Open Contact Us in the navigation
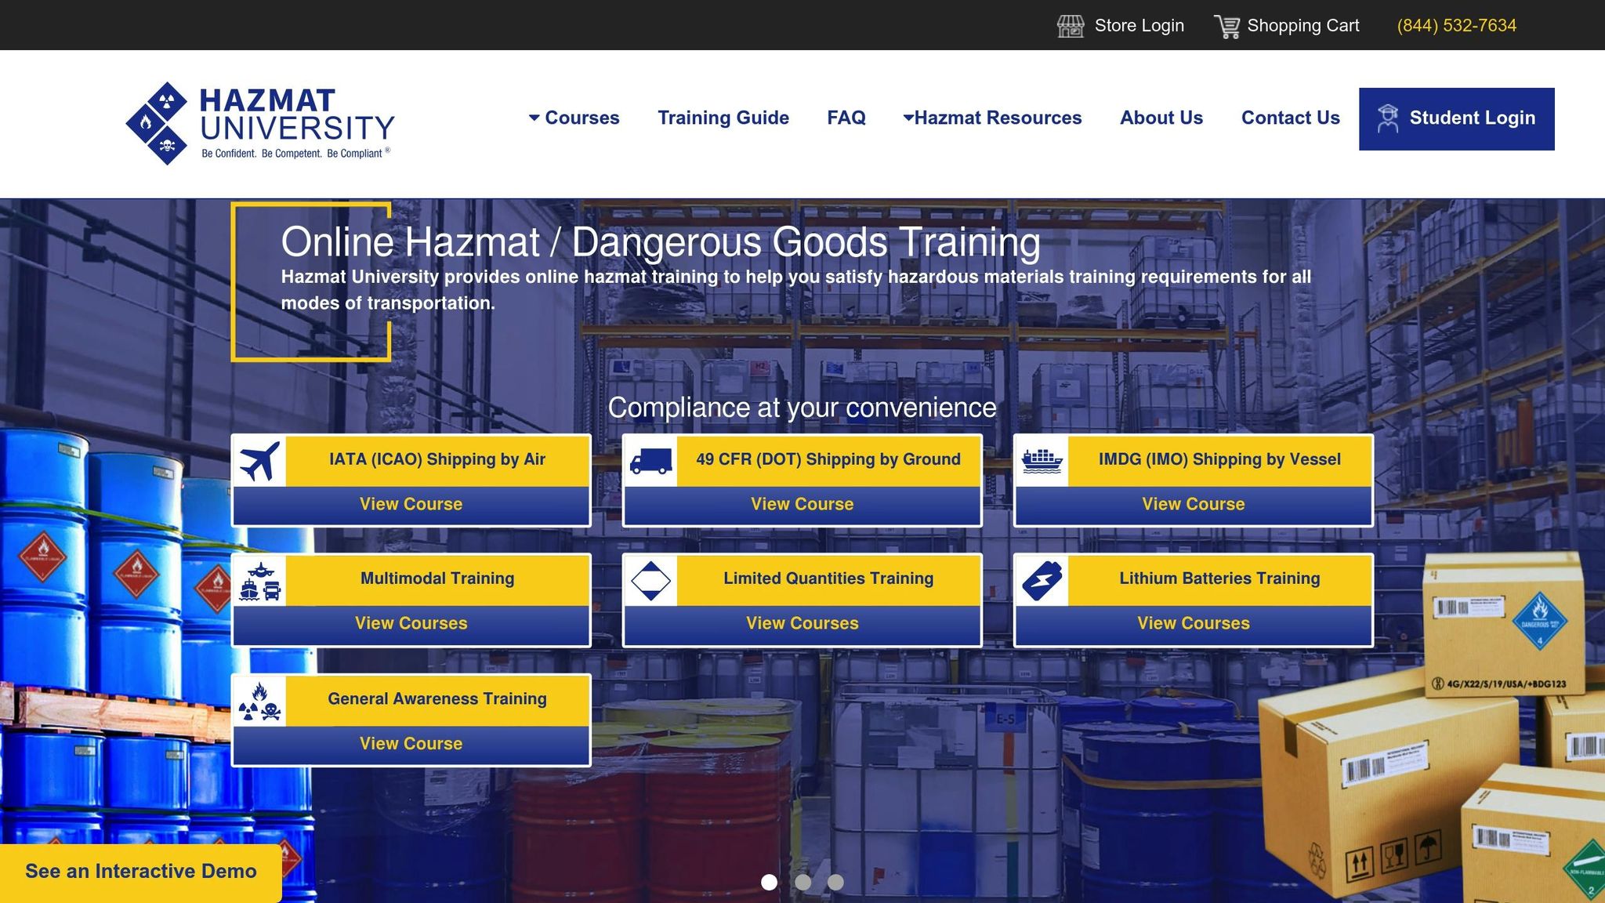1605x903 pixels. point(1291,118)
